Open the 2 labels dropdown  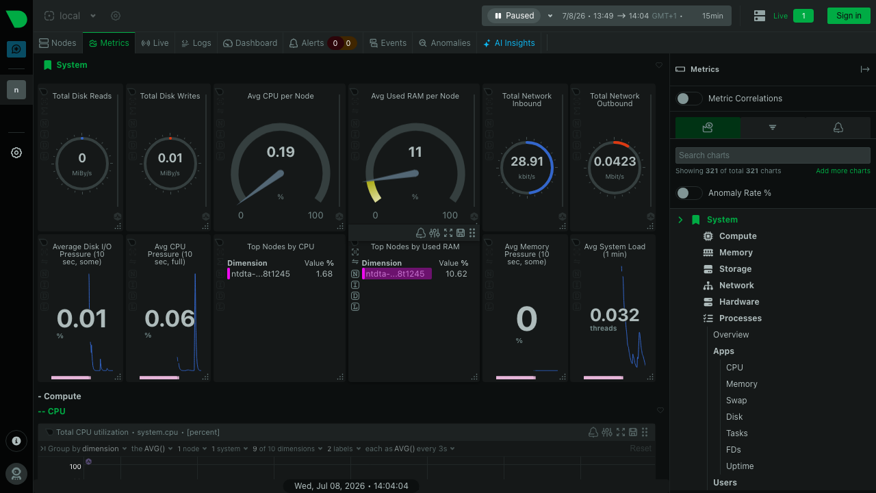point(344,448)
